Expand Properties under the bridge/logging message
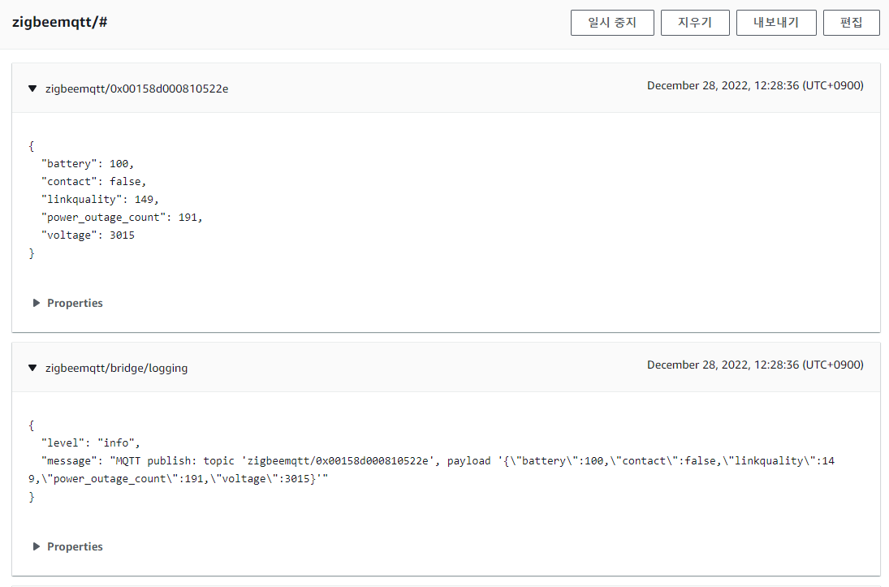Image resolution: width=889 pixels, height=587 pixels. coord(68,546)
